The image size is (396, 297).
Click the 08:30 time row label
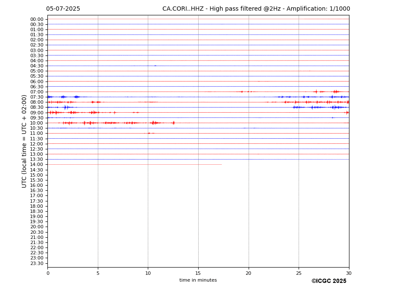point(37,108)
